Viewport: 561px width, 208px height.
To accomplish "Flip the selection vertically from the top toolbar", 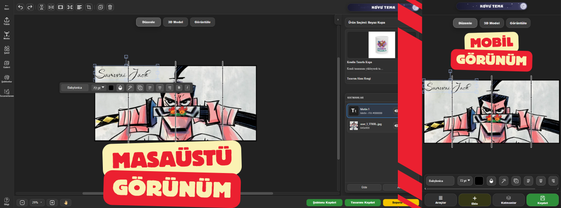I will coord(42,7).
